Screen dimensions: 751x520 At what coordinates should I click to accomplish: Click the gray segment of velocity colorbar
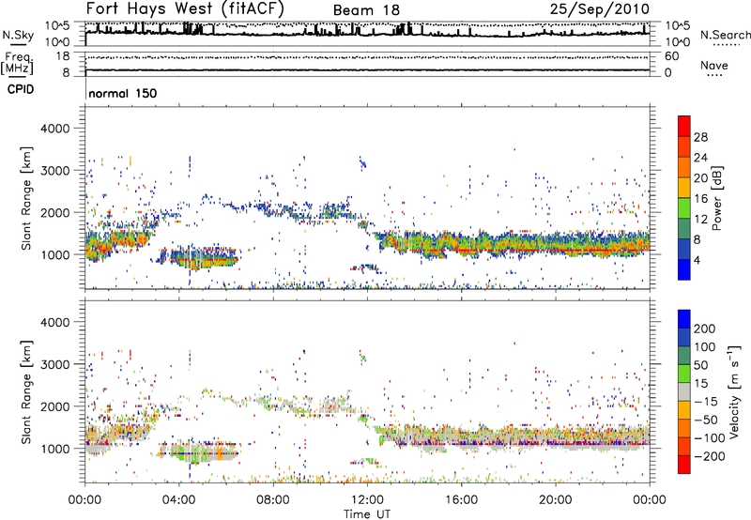(x=684, y=391)
